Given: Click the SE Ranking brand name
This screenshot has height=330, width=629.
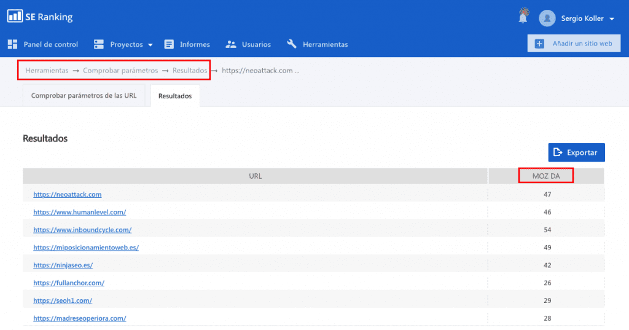Looking at the screenshot, I should (49, 17).
